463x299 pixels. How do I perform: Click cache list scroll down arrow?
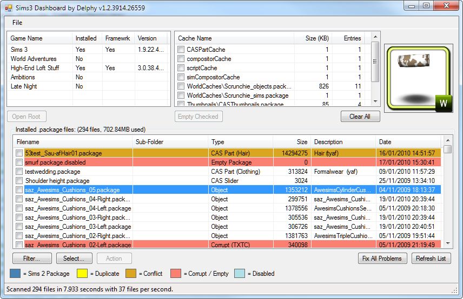coord(375,101)
